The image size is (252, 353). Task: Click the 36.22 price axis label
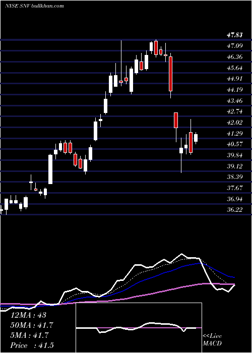tap(235, 210)
